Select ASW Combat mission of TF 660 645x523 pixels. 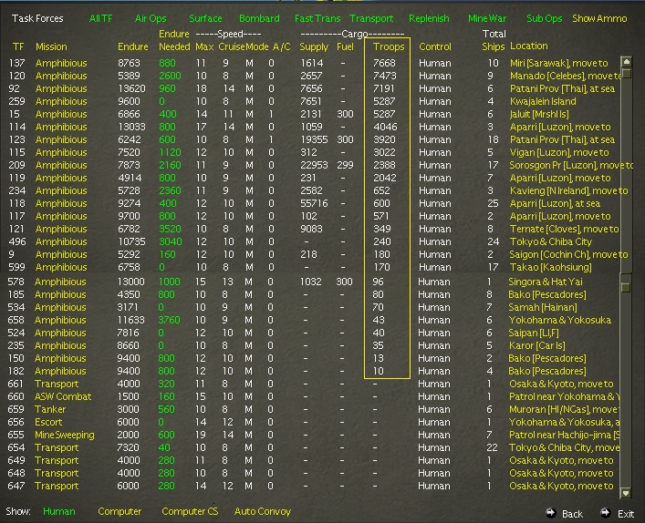[x=63, y=396]
